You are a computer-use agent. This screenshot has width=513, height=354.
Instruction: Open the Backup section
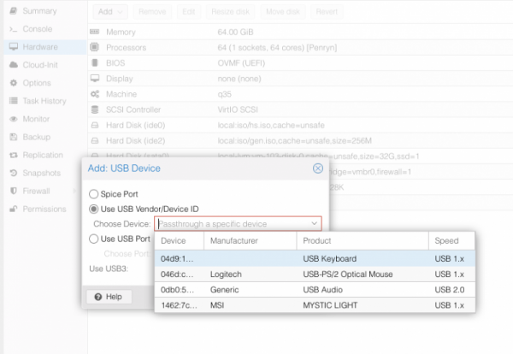click(x=36, y=137)
